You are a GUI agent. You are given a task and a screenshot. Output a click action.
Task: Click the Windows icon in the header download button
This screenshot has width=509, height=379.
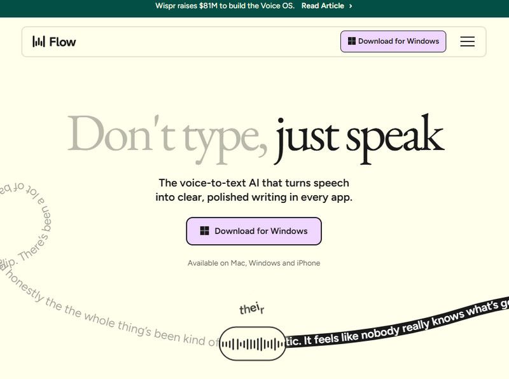tap(351, 41)
